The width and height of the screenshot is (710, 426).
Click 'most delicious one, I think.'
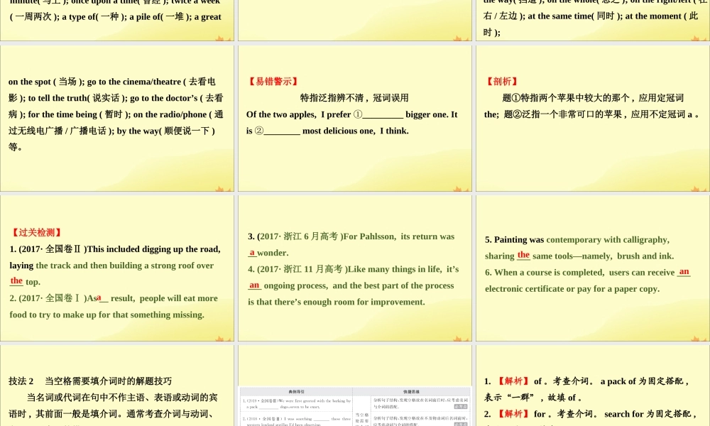click(356, 131)
